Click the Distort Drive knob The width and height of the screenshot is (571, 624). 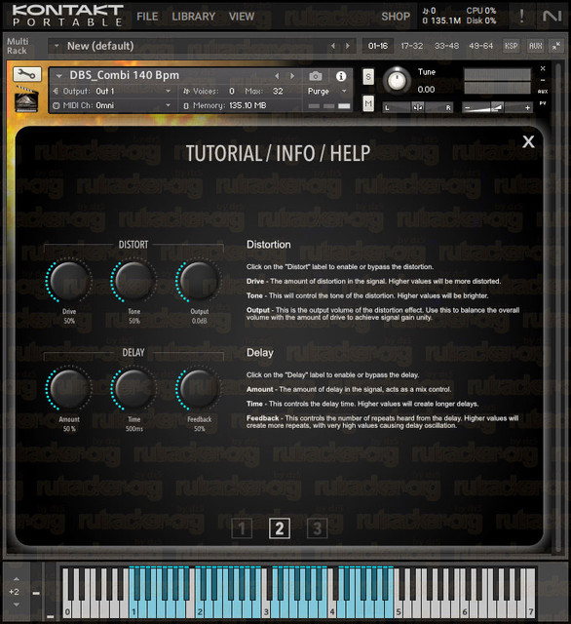69,280
